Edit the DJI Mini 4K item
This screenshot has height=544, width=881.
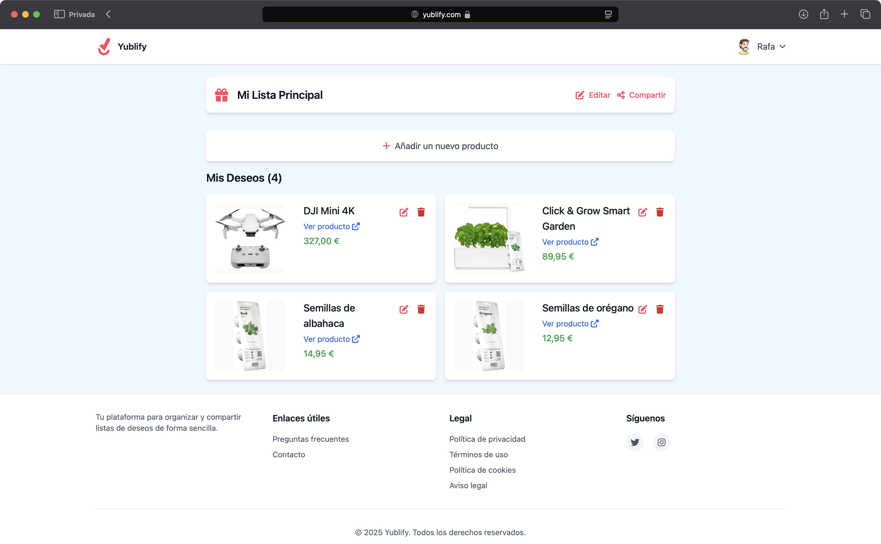(403, 212)
